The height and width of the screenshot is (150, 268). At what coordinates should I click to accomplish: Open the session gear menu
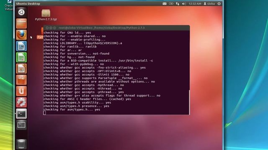coord(219,4)
